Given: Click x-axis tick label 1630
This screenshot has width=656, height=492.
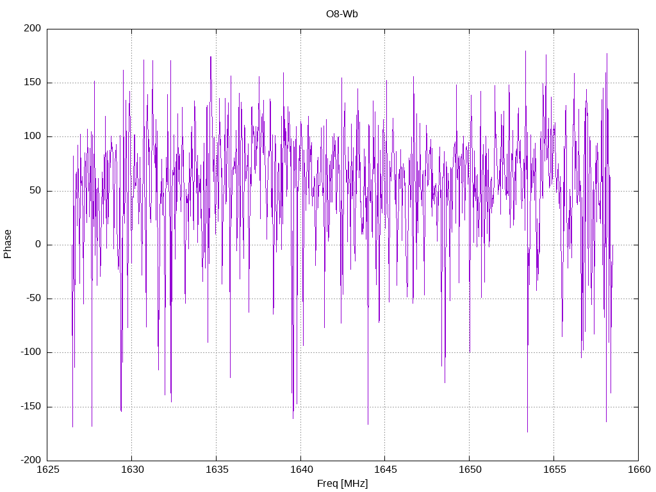Looking at the screenshot, I should 132,470.
